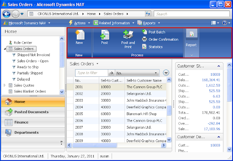This screenshot has width=233, height=161.
Task: Open Statistics from the ribbon
Action: pyautogui.click(x=152, y=47)
